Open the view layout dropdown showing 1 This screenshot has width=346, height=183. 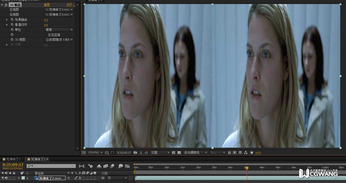coord(218,152)
